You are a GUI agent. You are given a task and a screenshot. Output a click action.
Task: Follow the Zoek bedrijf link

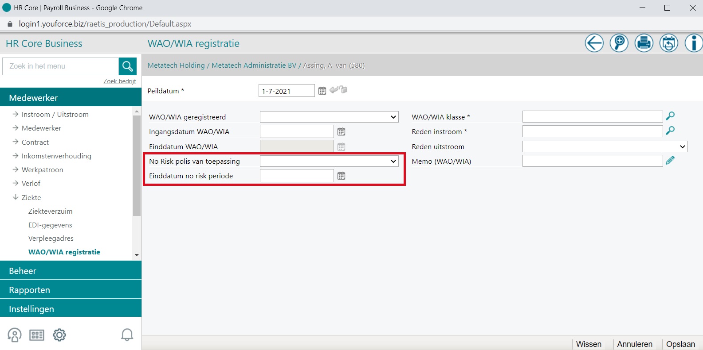120,81
